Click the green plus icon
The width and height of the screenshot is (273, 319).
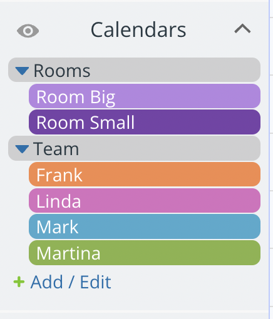19,282
